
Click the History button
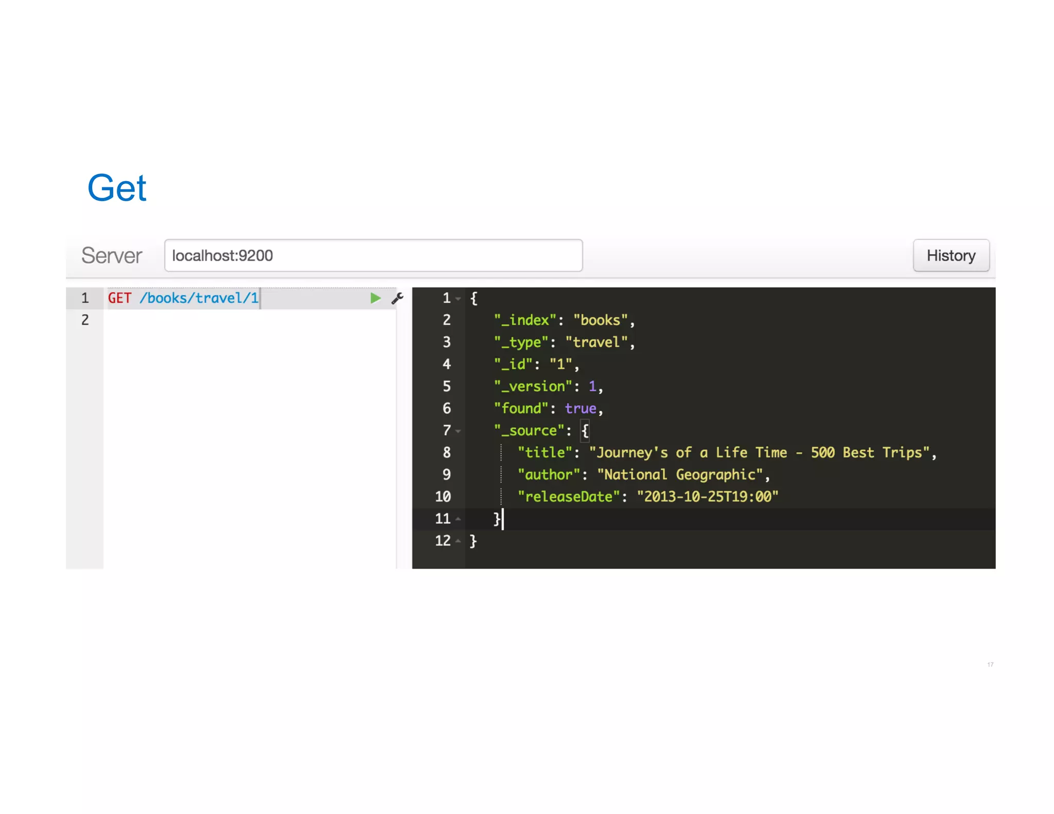pos(951,255)
